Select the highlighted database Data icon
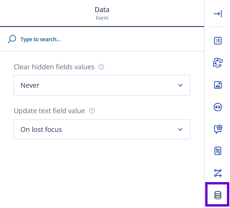Screen dimensions: 230x208 pos(218,195)
